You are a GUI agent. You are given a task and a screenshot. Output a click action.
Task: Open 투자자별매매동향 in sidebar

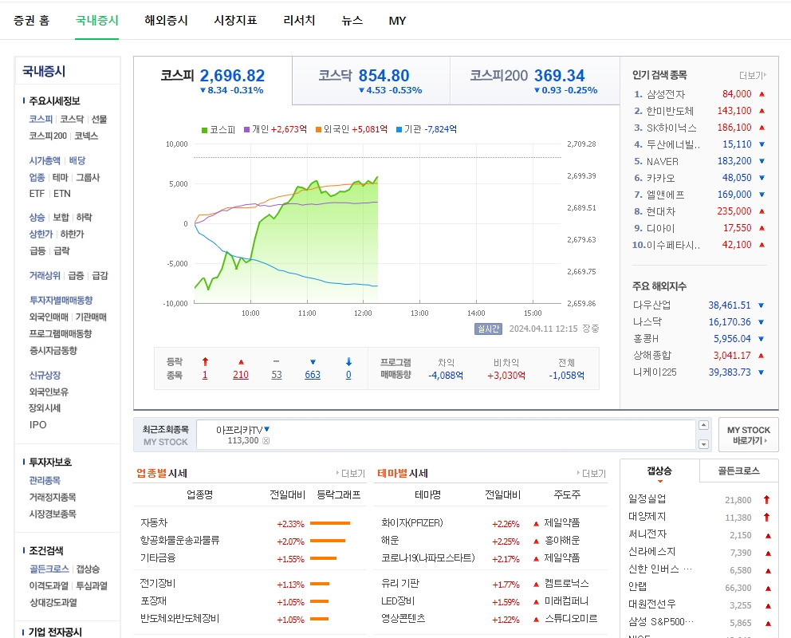click(61, 300)
